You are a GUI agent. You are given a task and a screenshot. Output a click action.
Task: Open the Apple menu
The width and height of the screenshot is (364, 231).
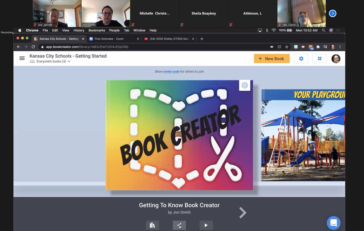(x=20, y=30)
